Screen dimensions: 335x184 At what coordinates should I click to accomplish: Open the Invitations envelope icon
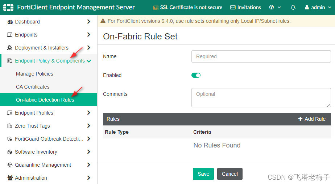pos(233,8)
